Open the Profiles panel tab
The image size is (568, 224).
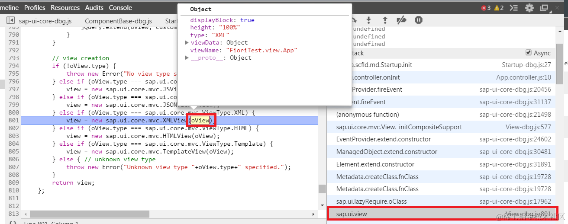pos(35,7)
